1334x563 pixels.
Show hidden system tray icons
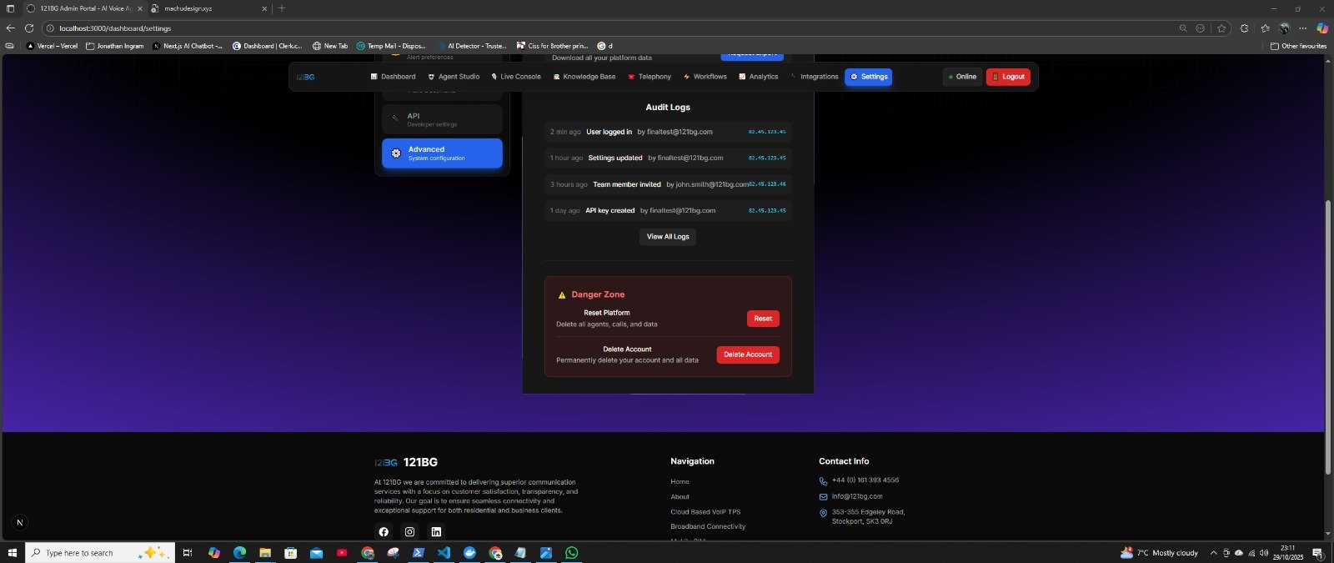click(x=1213, y=553)
